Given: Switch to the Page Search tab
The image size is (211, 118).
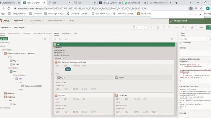Looking at the screenshot, I should point(67,33).
